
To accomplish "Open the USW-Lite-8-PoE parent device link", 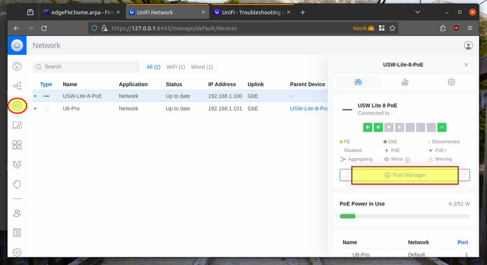I will pos(308,109).
